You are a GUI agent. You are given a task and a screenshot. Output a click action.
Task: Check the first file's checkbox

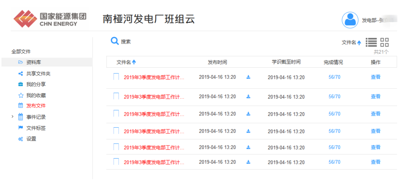tap(116, 77)
